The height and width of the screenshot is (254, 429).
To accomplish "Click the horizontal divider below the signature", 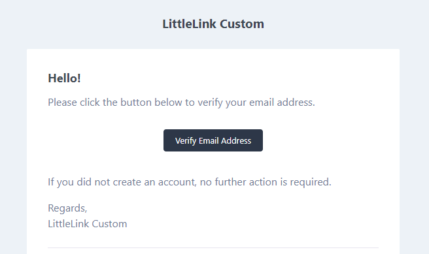I will pyautogui.click(x=213, y=247).
